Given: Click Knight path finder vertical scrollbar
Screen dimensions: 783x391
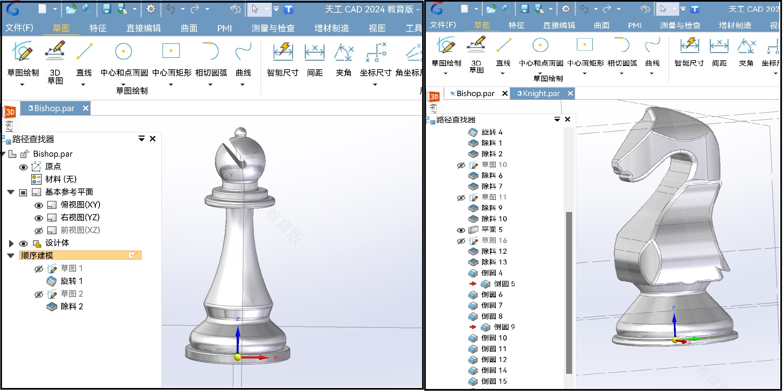Looking at the screenshot, I should [569, 293].
